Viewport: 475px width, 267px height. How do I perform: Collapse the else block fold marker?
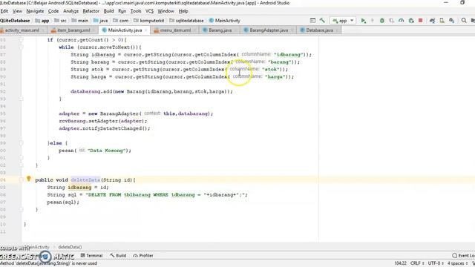click(x=21, y=143)
